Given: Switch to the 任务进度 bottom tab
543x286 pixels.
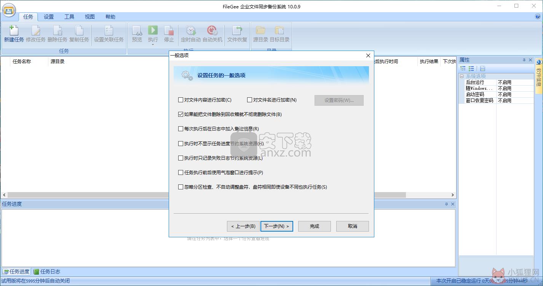Looking at the screenshot, I should pos(16,272).
